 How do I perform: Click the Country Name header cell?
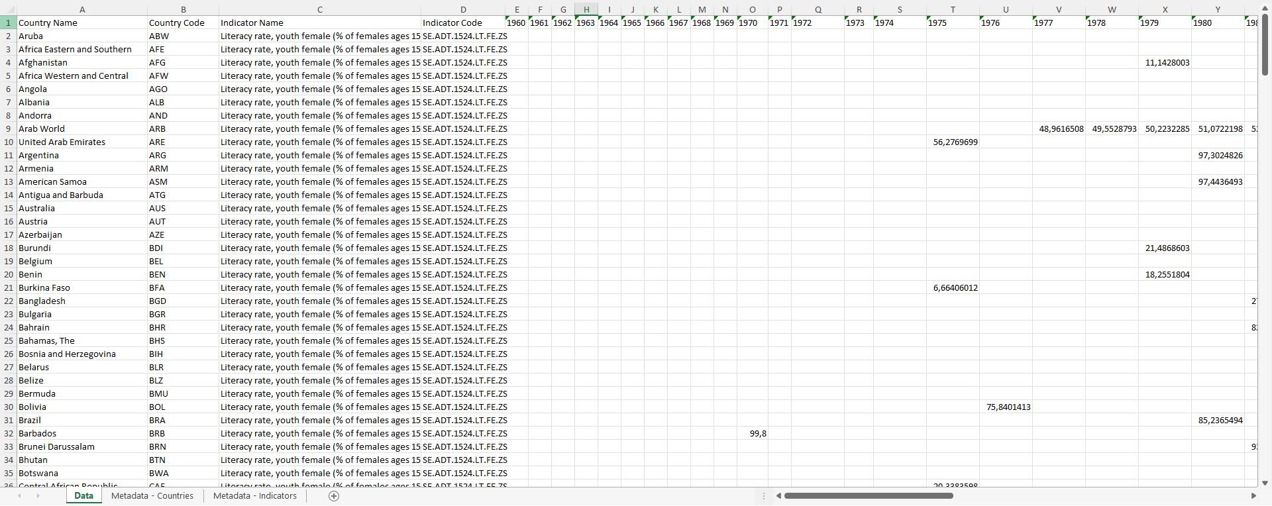click(x=82, y=23)
